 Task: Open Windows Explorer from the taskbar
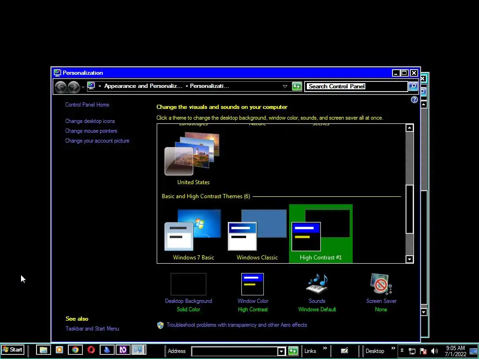click(x=44, y=350)
